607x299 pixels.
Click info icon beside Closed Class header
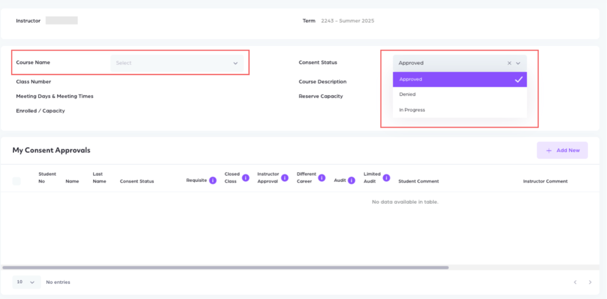[245, 178]
